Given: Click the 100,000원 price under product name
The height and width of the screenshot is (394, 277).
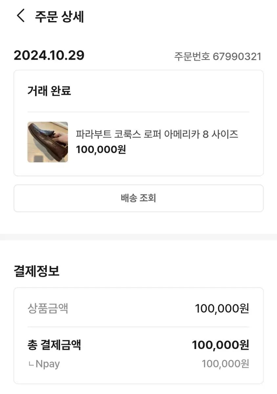Looking at the screenshot, I should click(101, 150).
